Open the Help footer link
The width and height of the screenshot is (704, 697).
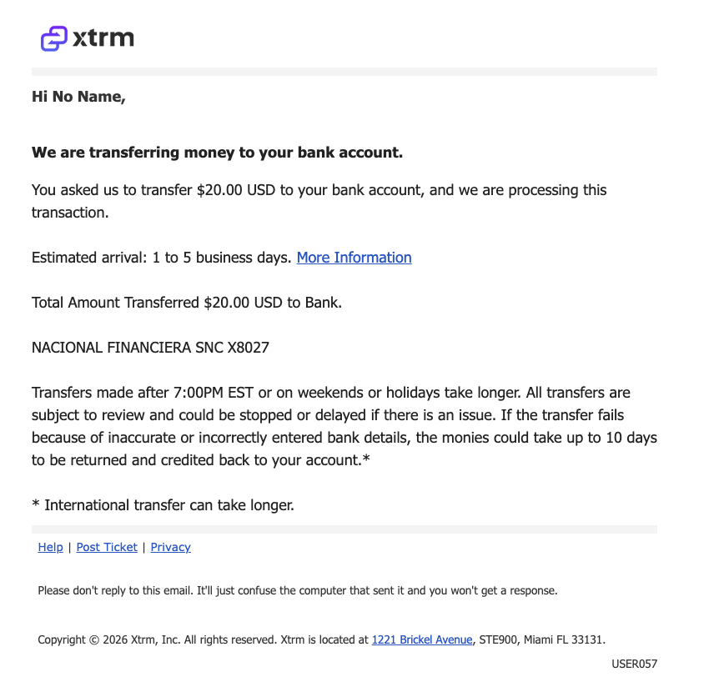coord(50,547)
